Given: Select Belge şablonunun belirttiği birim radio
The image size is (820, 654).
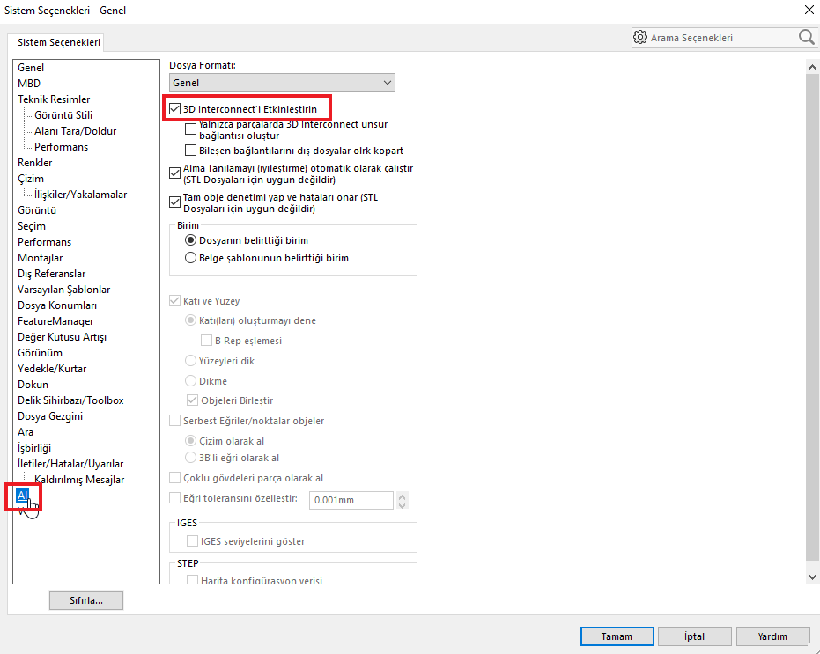Looking at the screenshot, I should [x=190, y=259].
